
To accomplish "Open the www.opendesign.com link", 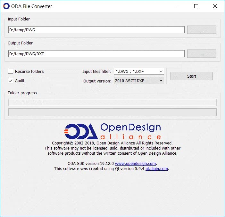I will [135, 163].
